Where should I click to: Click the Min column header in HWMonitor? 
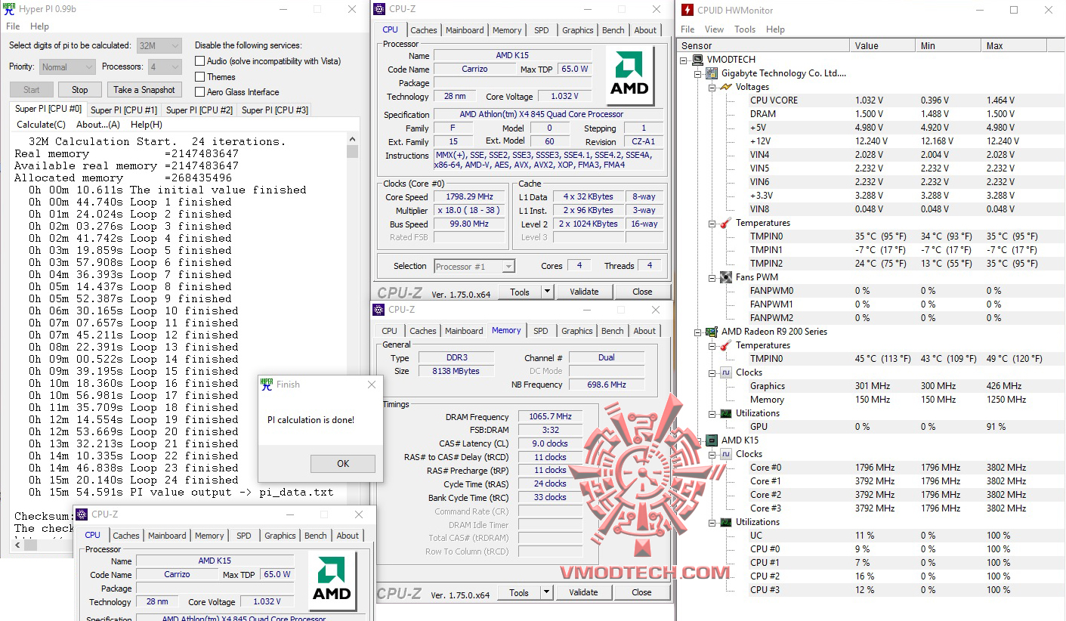(x=947, y=45)
